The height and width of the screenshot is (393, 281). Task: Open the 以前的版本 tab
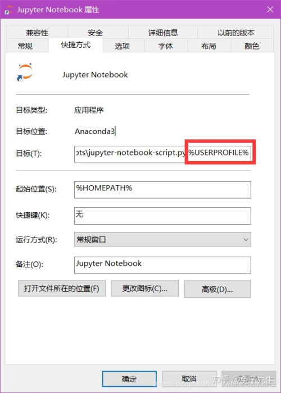[235, 33]
